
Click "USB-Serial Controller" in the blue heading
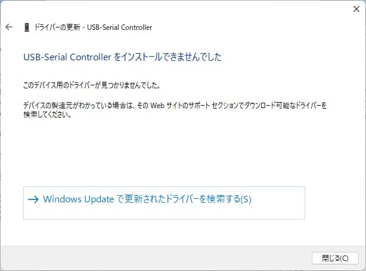click(x=67, y=57)
